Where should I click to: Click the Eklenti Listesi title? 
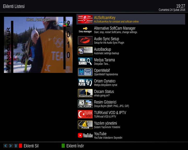click(14, 6)
